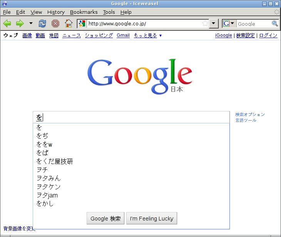Select the suggestion ヲチ
Image resolution: width=281 pixels, height=237 pixels.
131,170
